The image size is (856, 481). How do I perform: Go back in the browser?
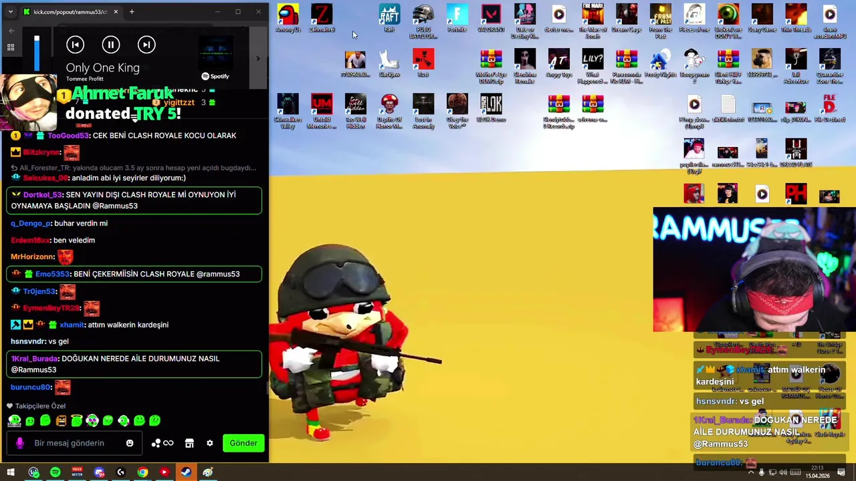[x=11, y=31]
